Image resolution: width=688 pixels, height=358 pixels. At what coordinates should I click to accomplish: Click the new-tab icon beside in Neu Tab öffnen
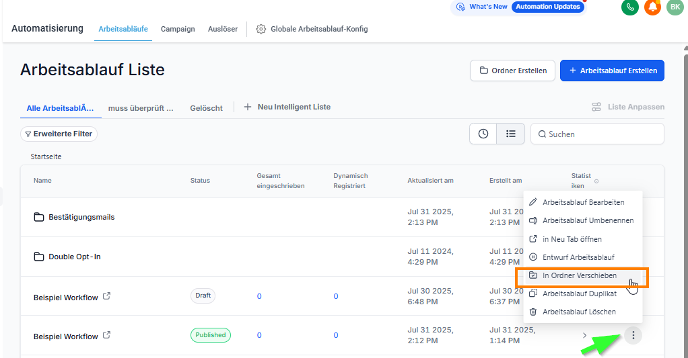pos(533,239)
